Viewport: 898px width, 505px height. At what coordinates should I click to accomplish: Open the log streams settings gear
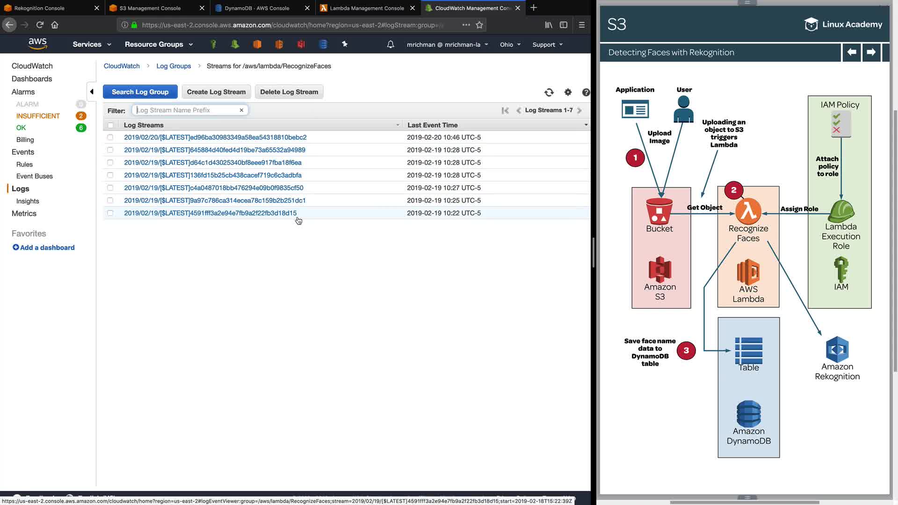coord(568,93)
